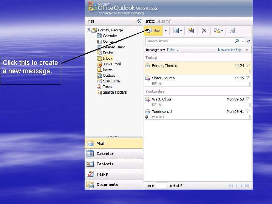Open the Tasks folder in tree
272x204 pixels.
pos(107,87)
